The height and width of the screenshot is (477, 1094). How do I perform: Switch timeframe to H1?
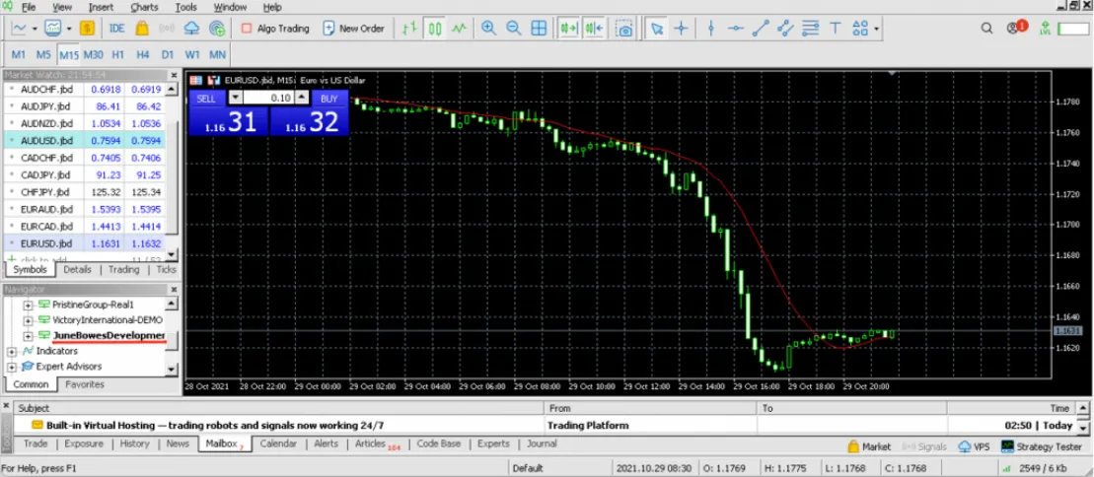[118, 54]
